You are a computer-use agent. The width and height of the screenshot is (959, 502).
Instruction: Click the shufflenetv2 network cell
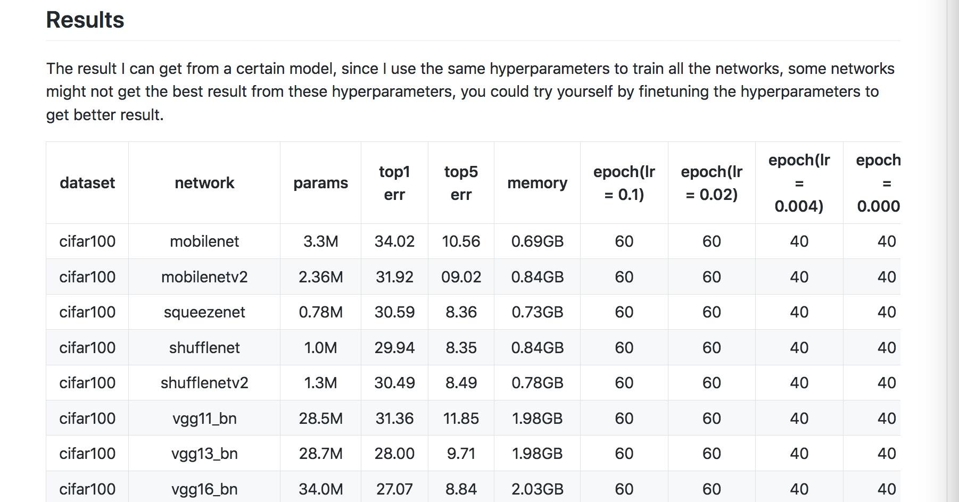[x=204, y=383]
